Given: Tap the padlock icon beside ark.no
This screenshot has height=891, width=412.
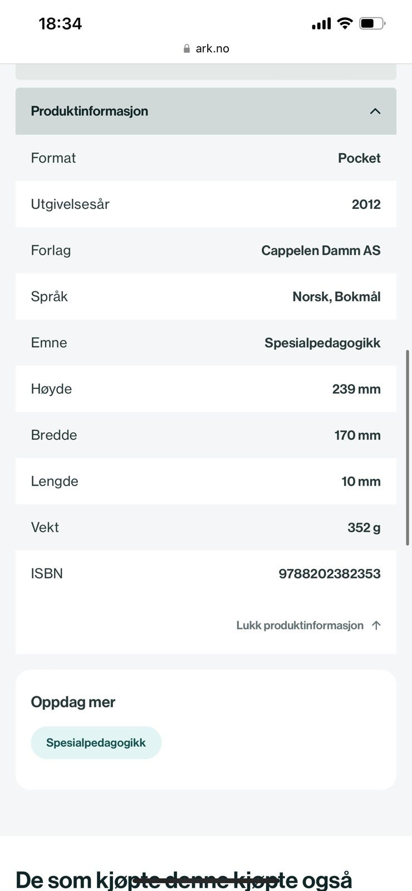Looking at the screenshot, I should point(187,48).
